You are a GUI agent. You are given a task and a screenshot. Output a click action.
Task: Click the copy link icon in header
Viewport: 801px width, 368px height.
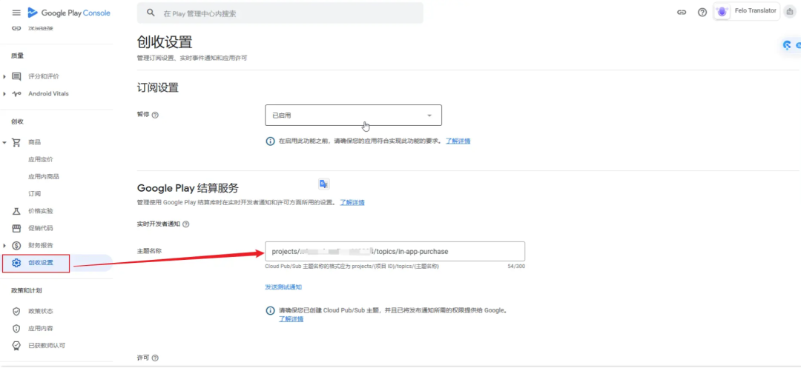coord(682,13)
